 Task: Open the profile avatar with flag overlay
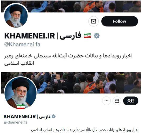pos(21,93)
